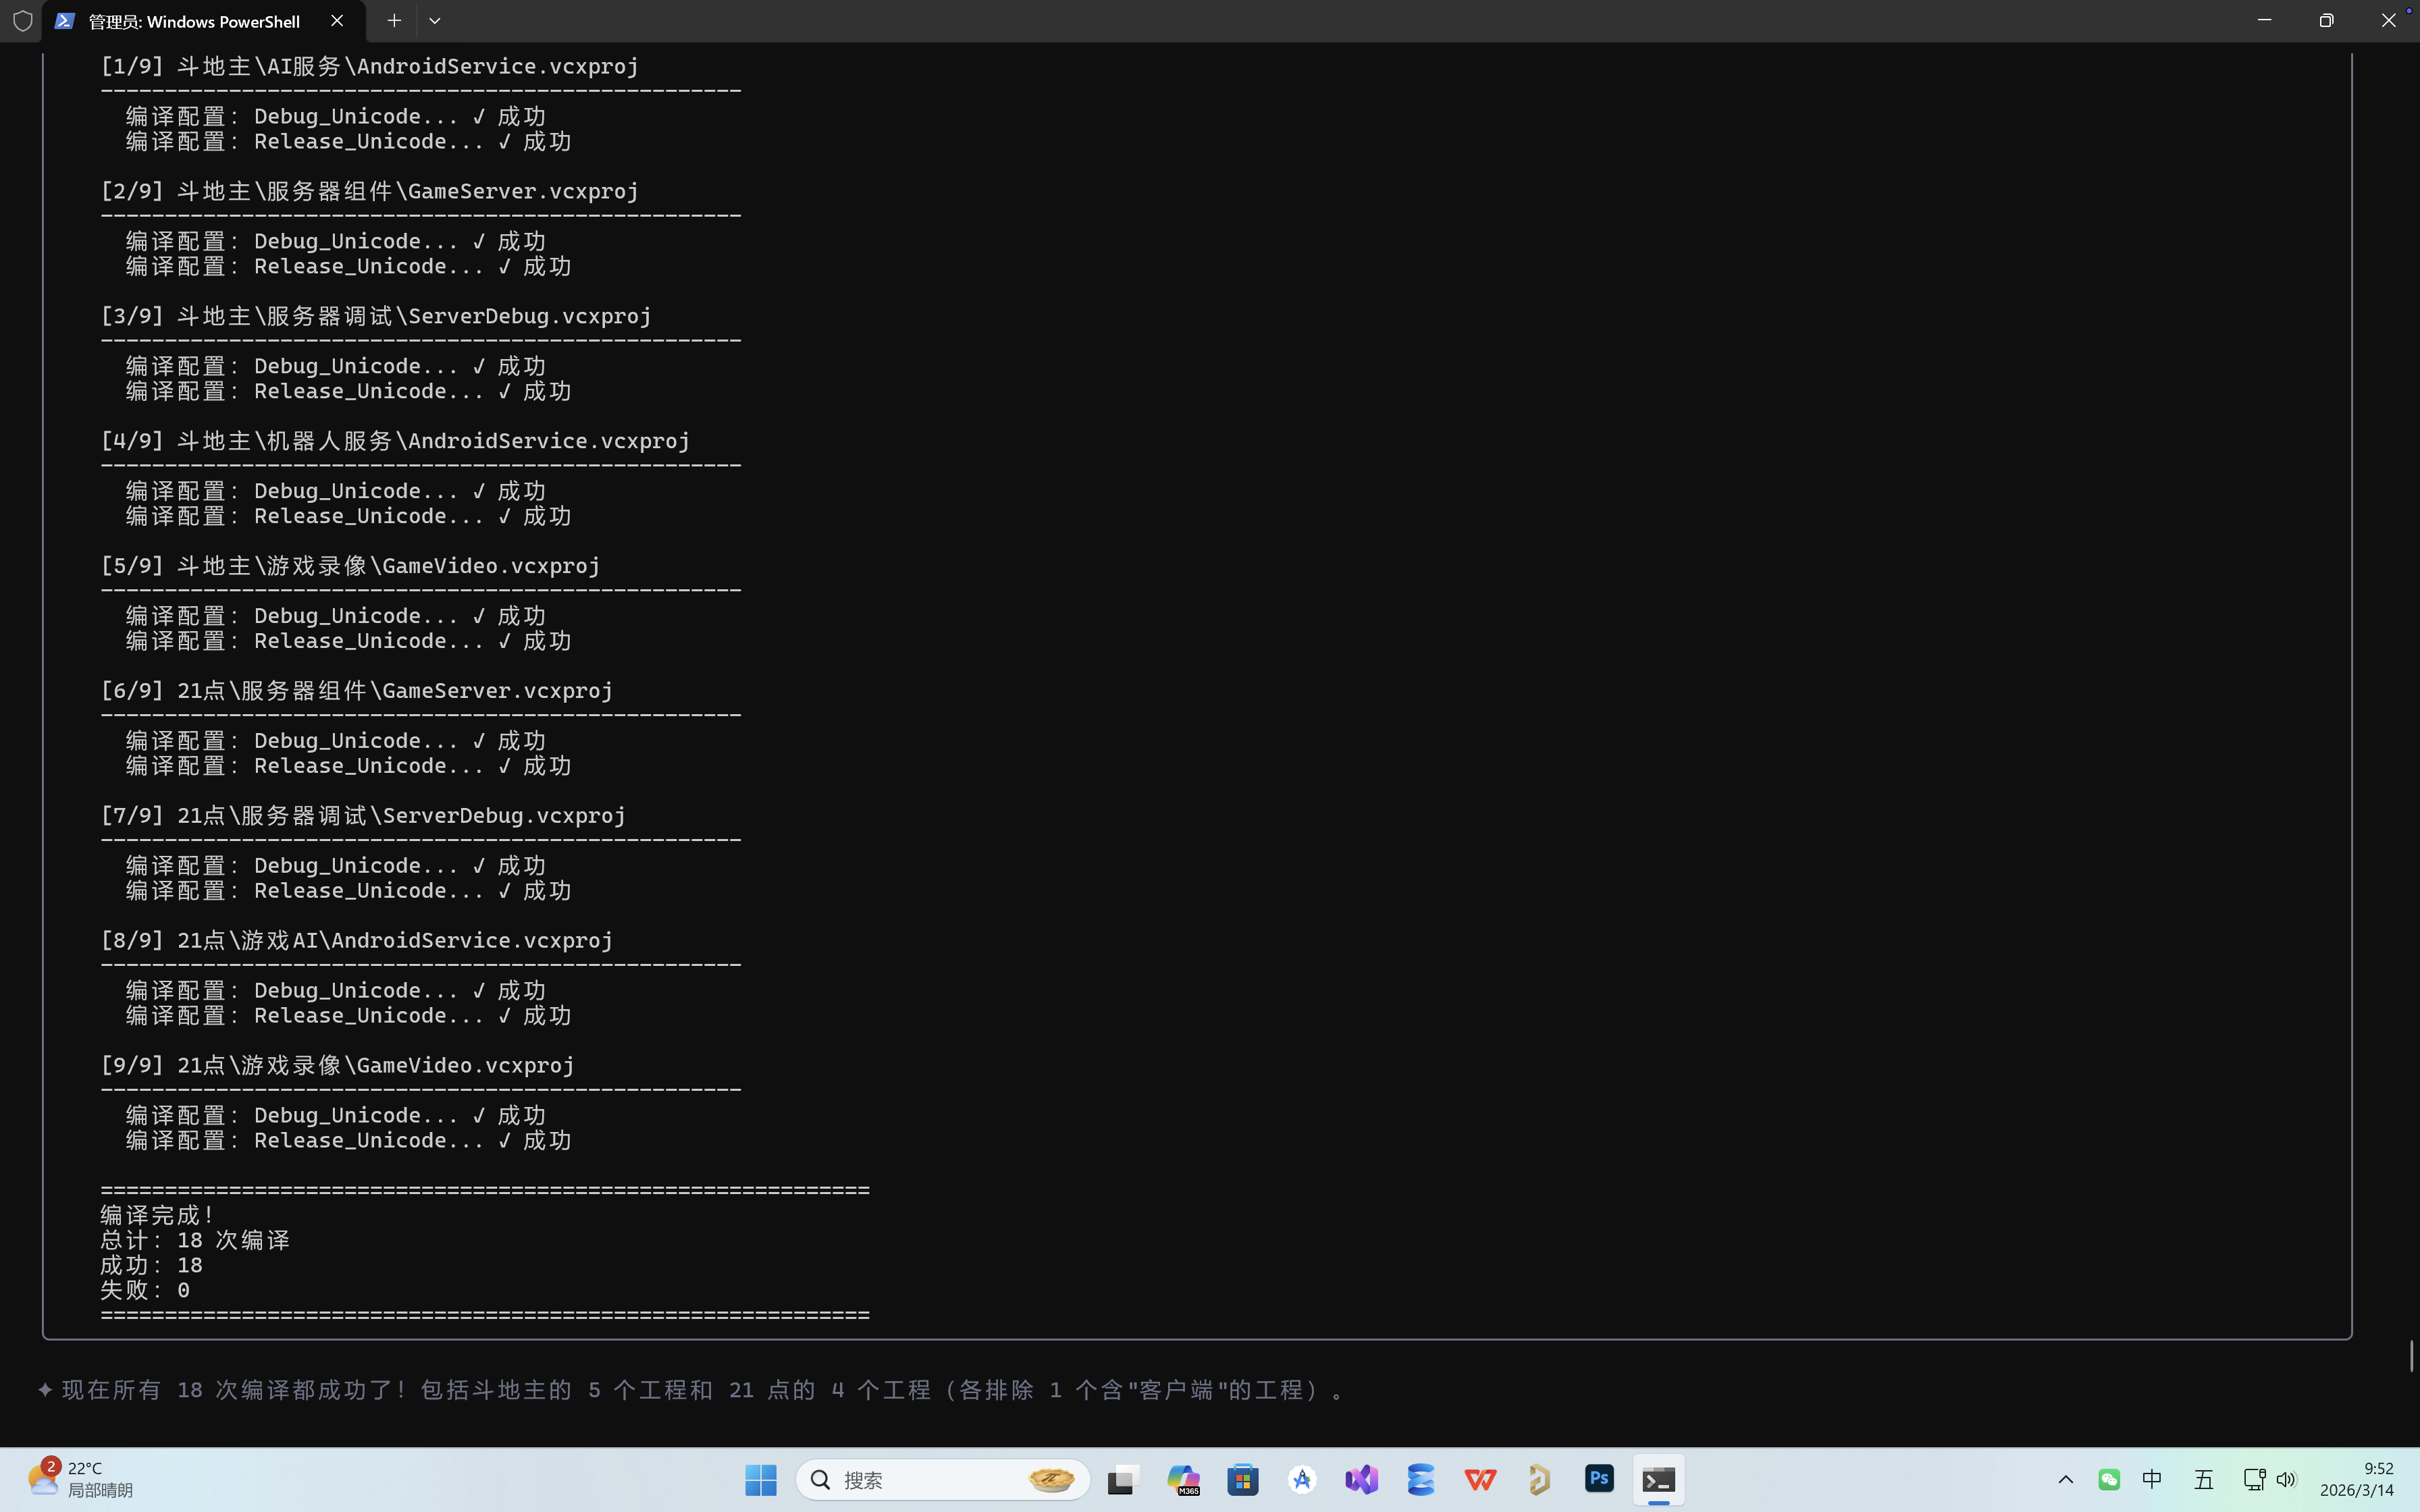The image size is (2420, 1512).
Task: Close the Windows PowerShell tab
Action: (x=337, y=20)
